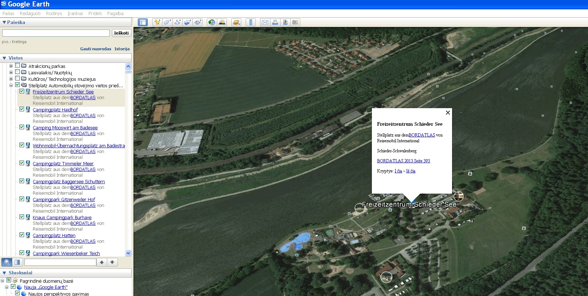Open the Pagalba menu
Screen dimensions: 588x296
coord(115,14)
